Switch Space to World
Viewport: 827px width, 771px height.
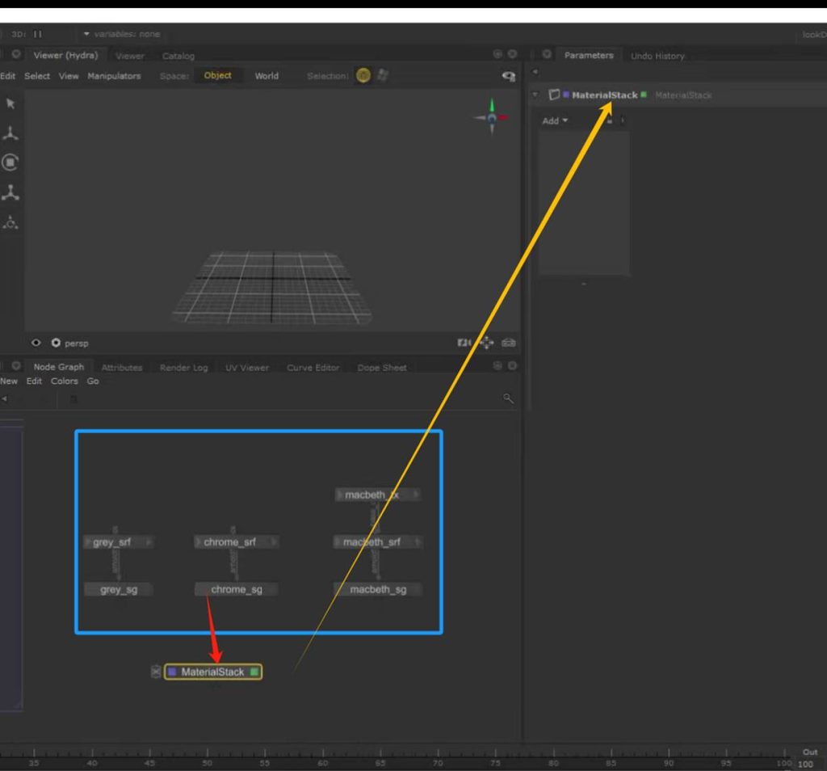pyautogui.click(x=267, y=76)
